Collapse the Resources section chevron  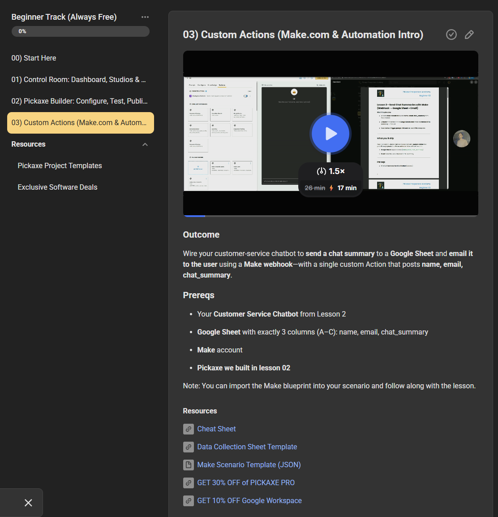tap(145, 144)
